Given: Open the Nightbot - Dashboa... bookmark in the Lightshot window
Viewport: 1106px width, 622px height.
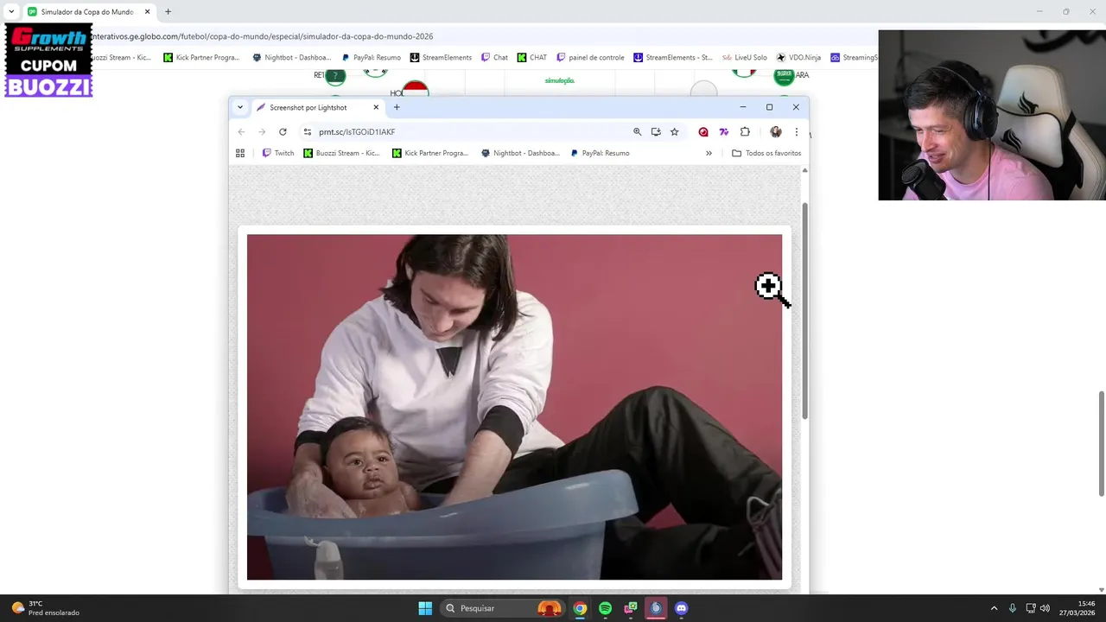Looking at the screenshot, I should pyautogui.click(x=520, y=153).
